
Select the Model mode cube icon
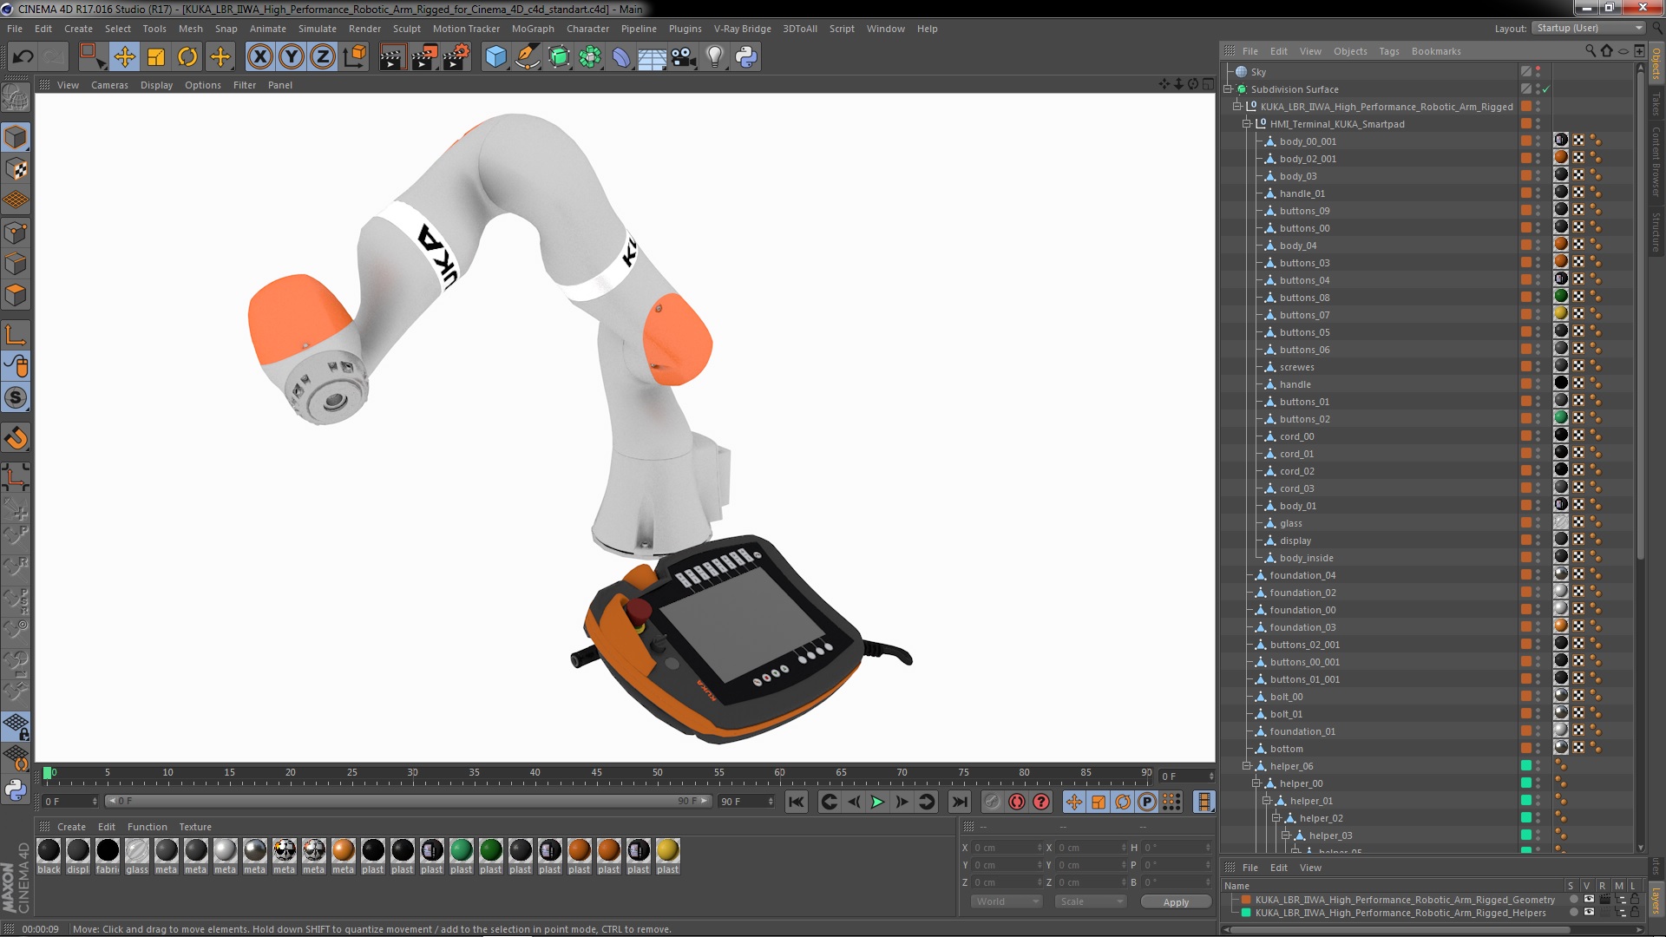(x=16, y=137)
